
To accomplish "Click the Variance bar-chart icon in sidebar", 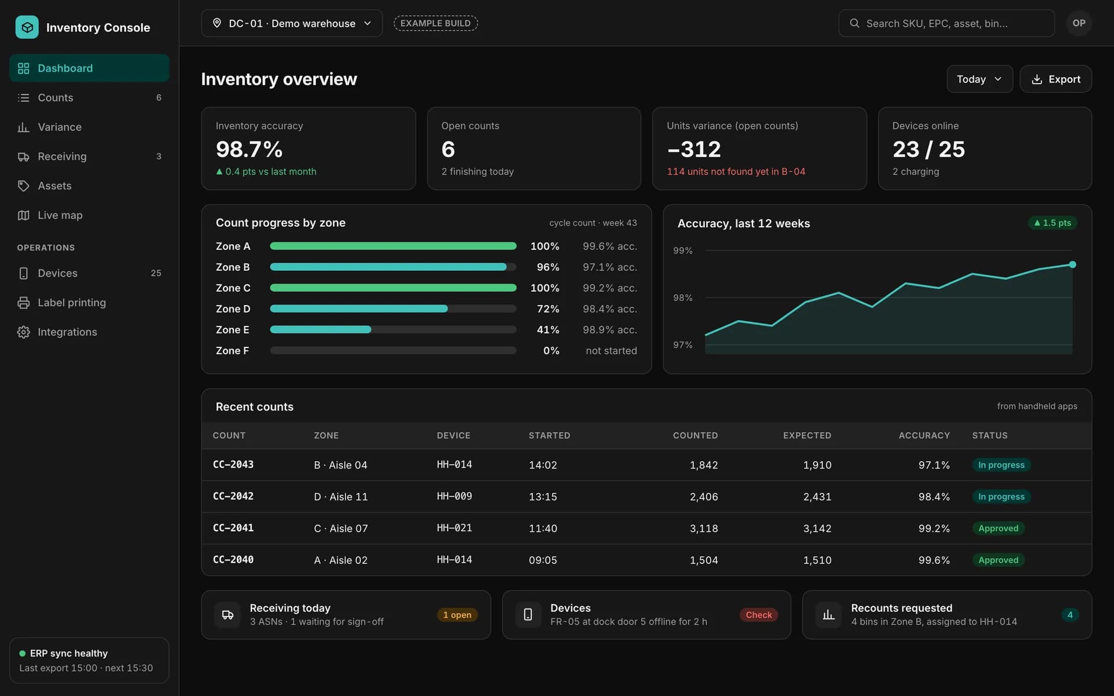I will coord(23,127).
